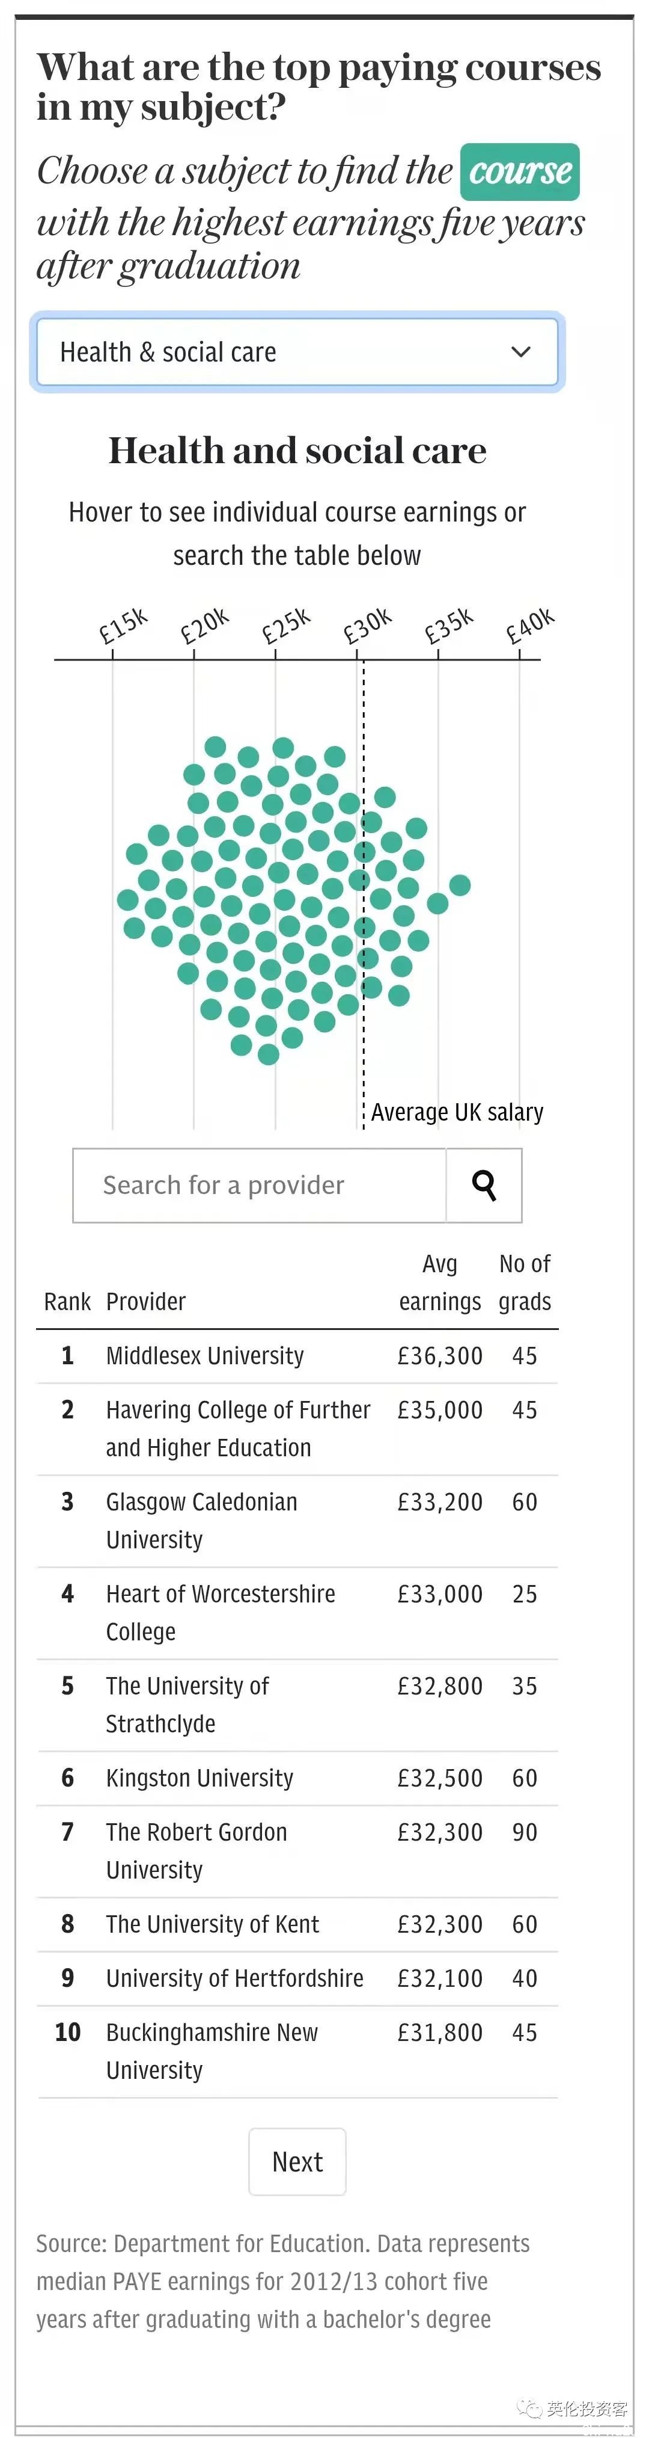
Task: Click the rightmost green dot in chart
Action: point(460,885)
